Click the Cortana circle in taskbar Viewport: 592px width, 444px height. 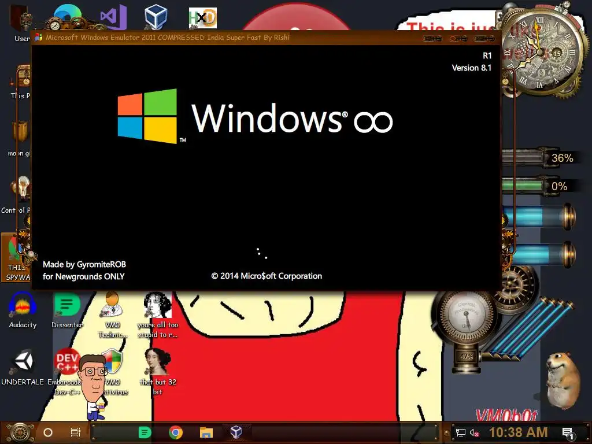pyautogui.click(x=48, y=432)
